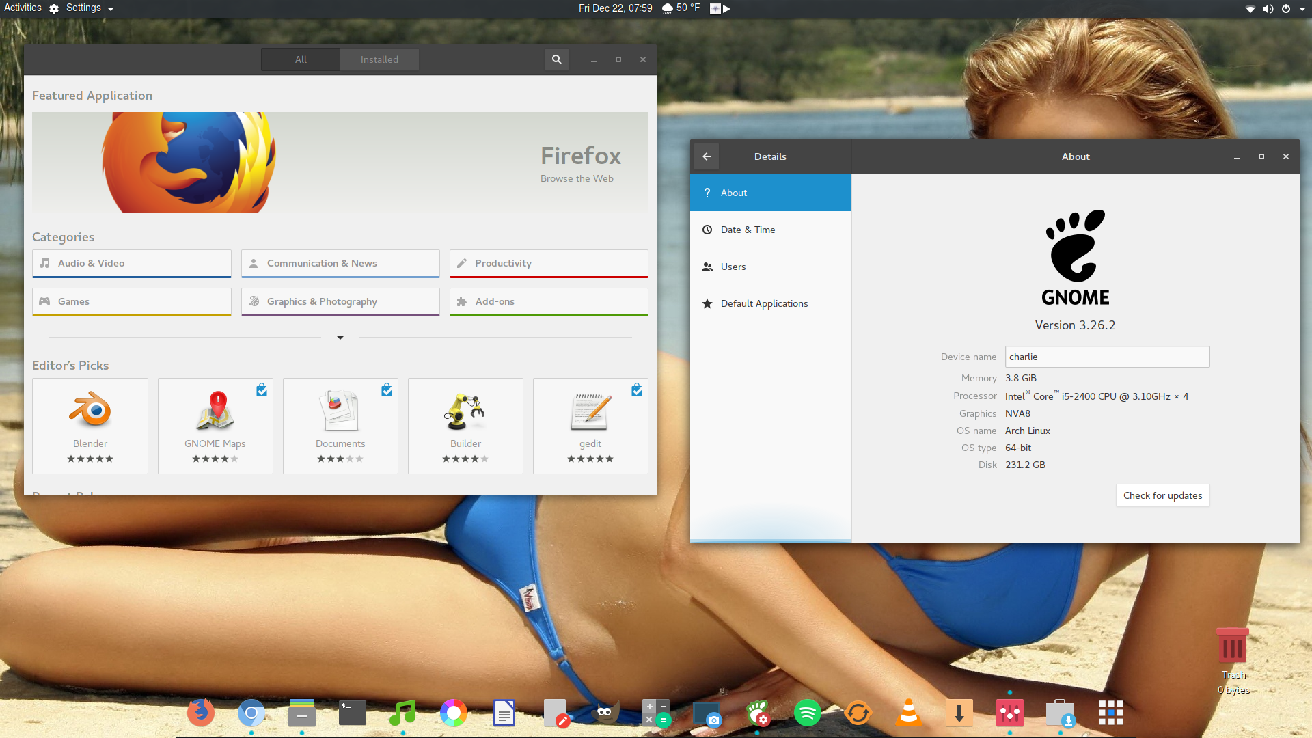Open the download manager dock icon
The width and height of the screenshot is (1312, 738).
click(x=959, y=713)
